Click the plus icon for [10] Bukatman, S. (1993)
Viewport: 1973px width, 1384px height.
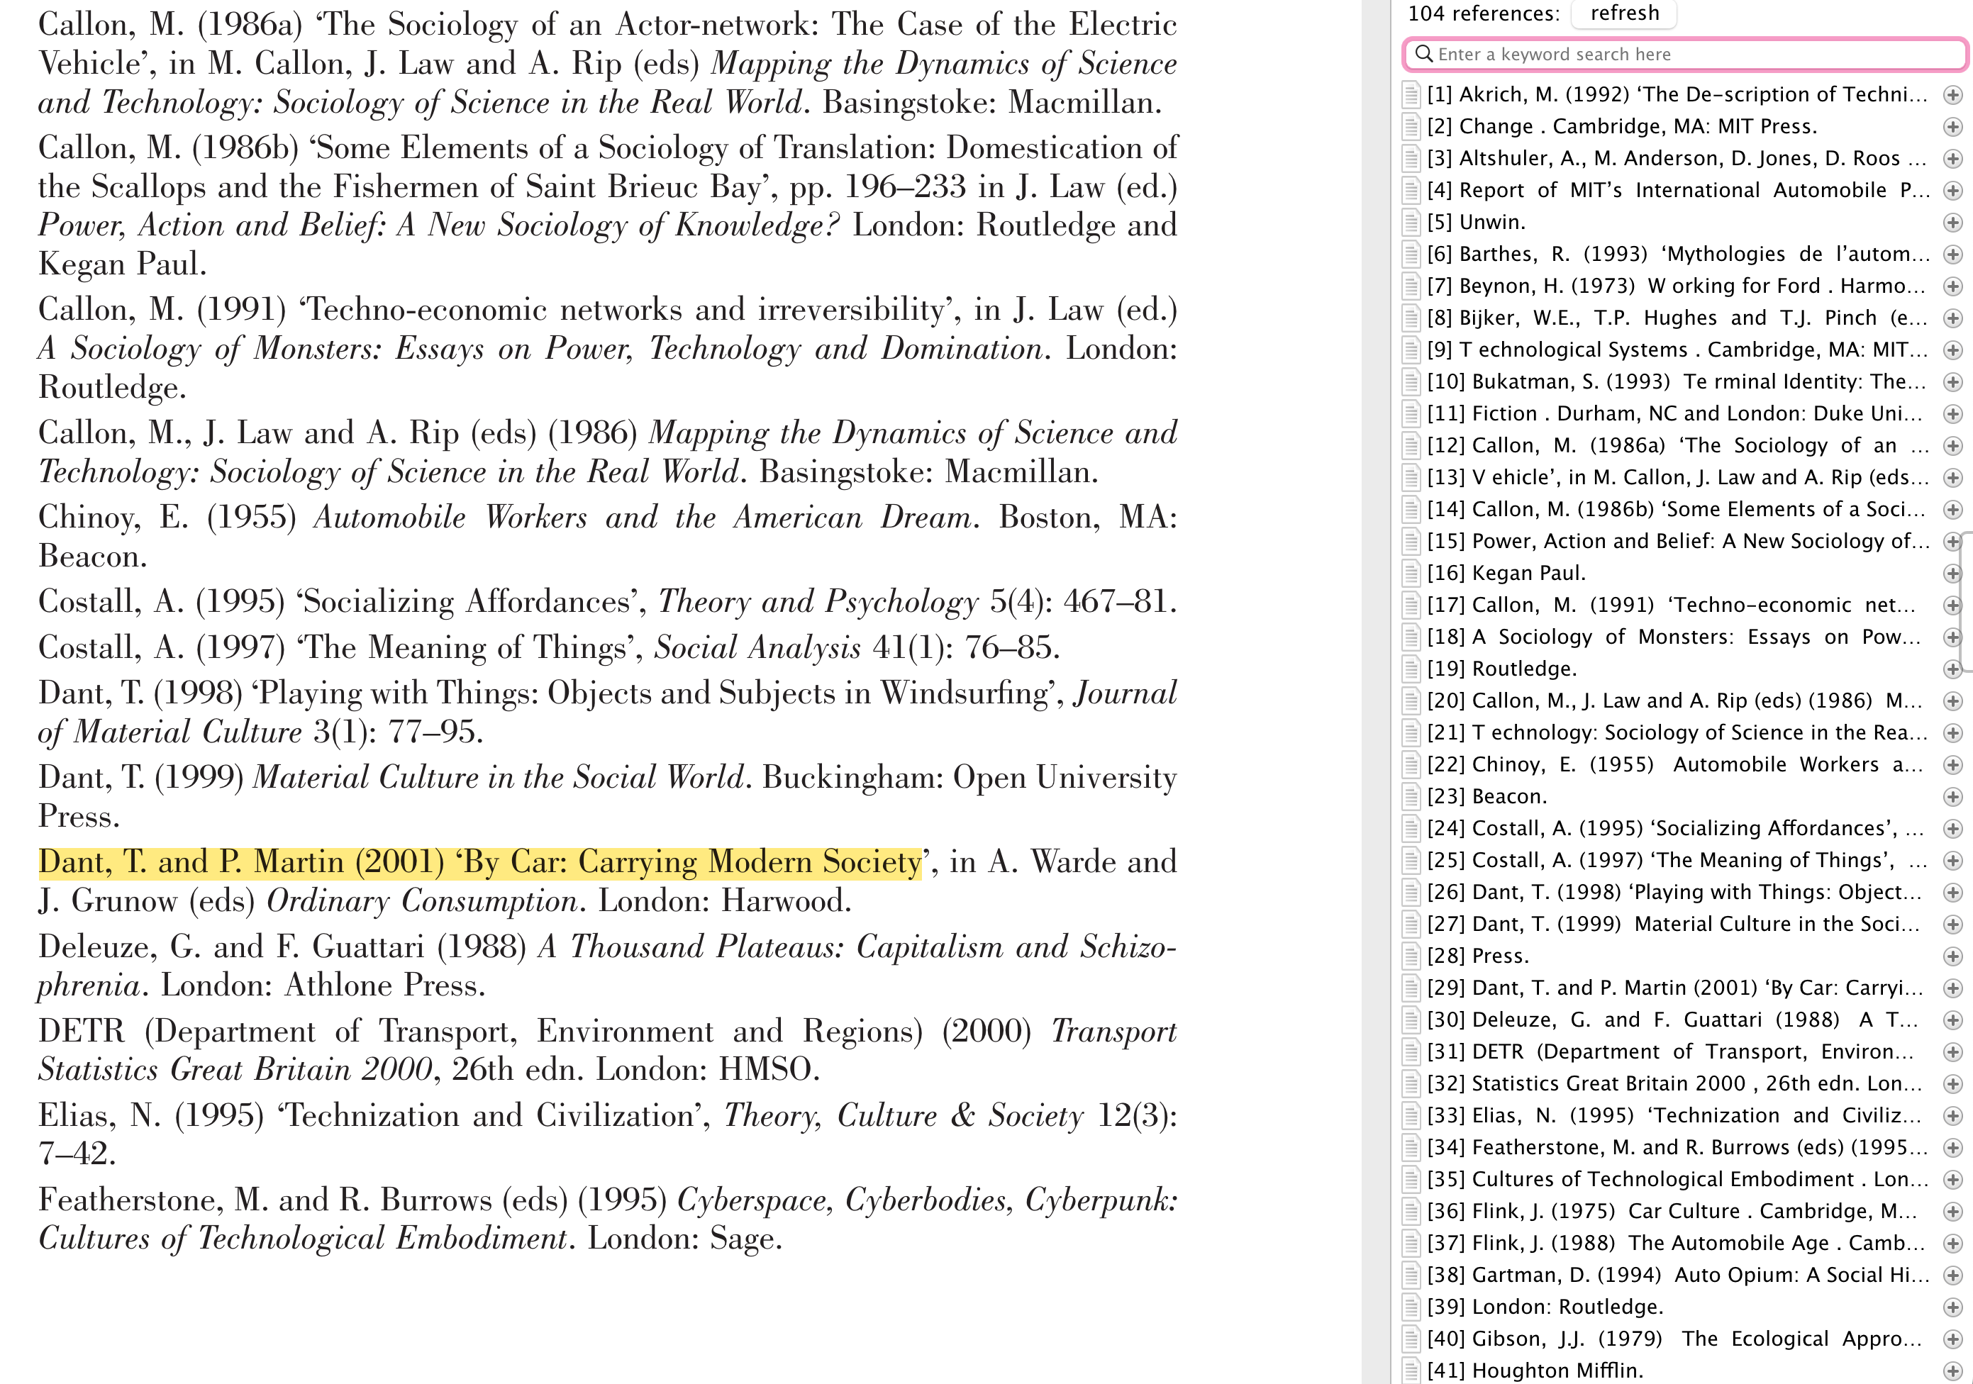[1952, 382]
